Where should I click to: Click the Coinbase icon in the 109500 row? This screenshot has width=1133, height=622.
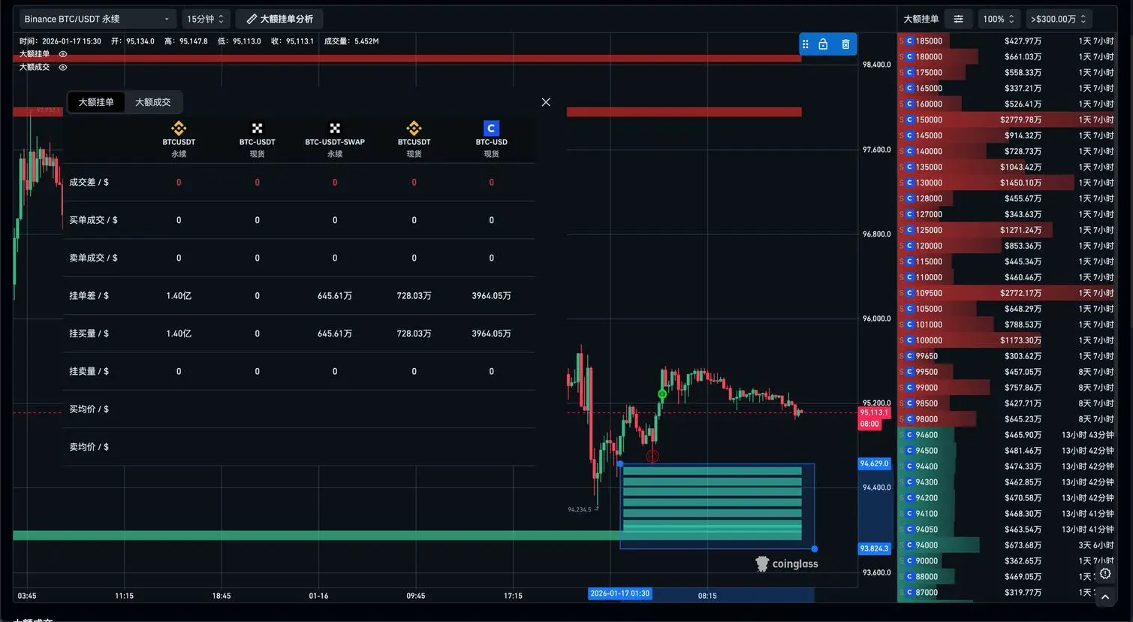[x=909, y=294]
